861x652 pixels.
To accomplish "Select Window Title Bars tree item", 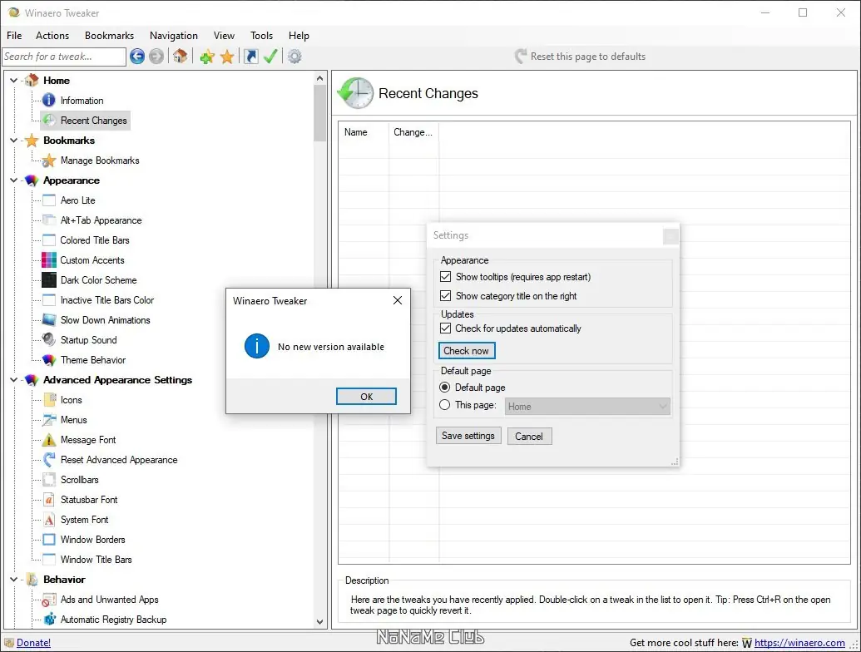I will click(x=96, y=559).
